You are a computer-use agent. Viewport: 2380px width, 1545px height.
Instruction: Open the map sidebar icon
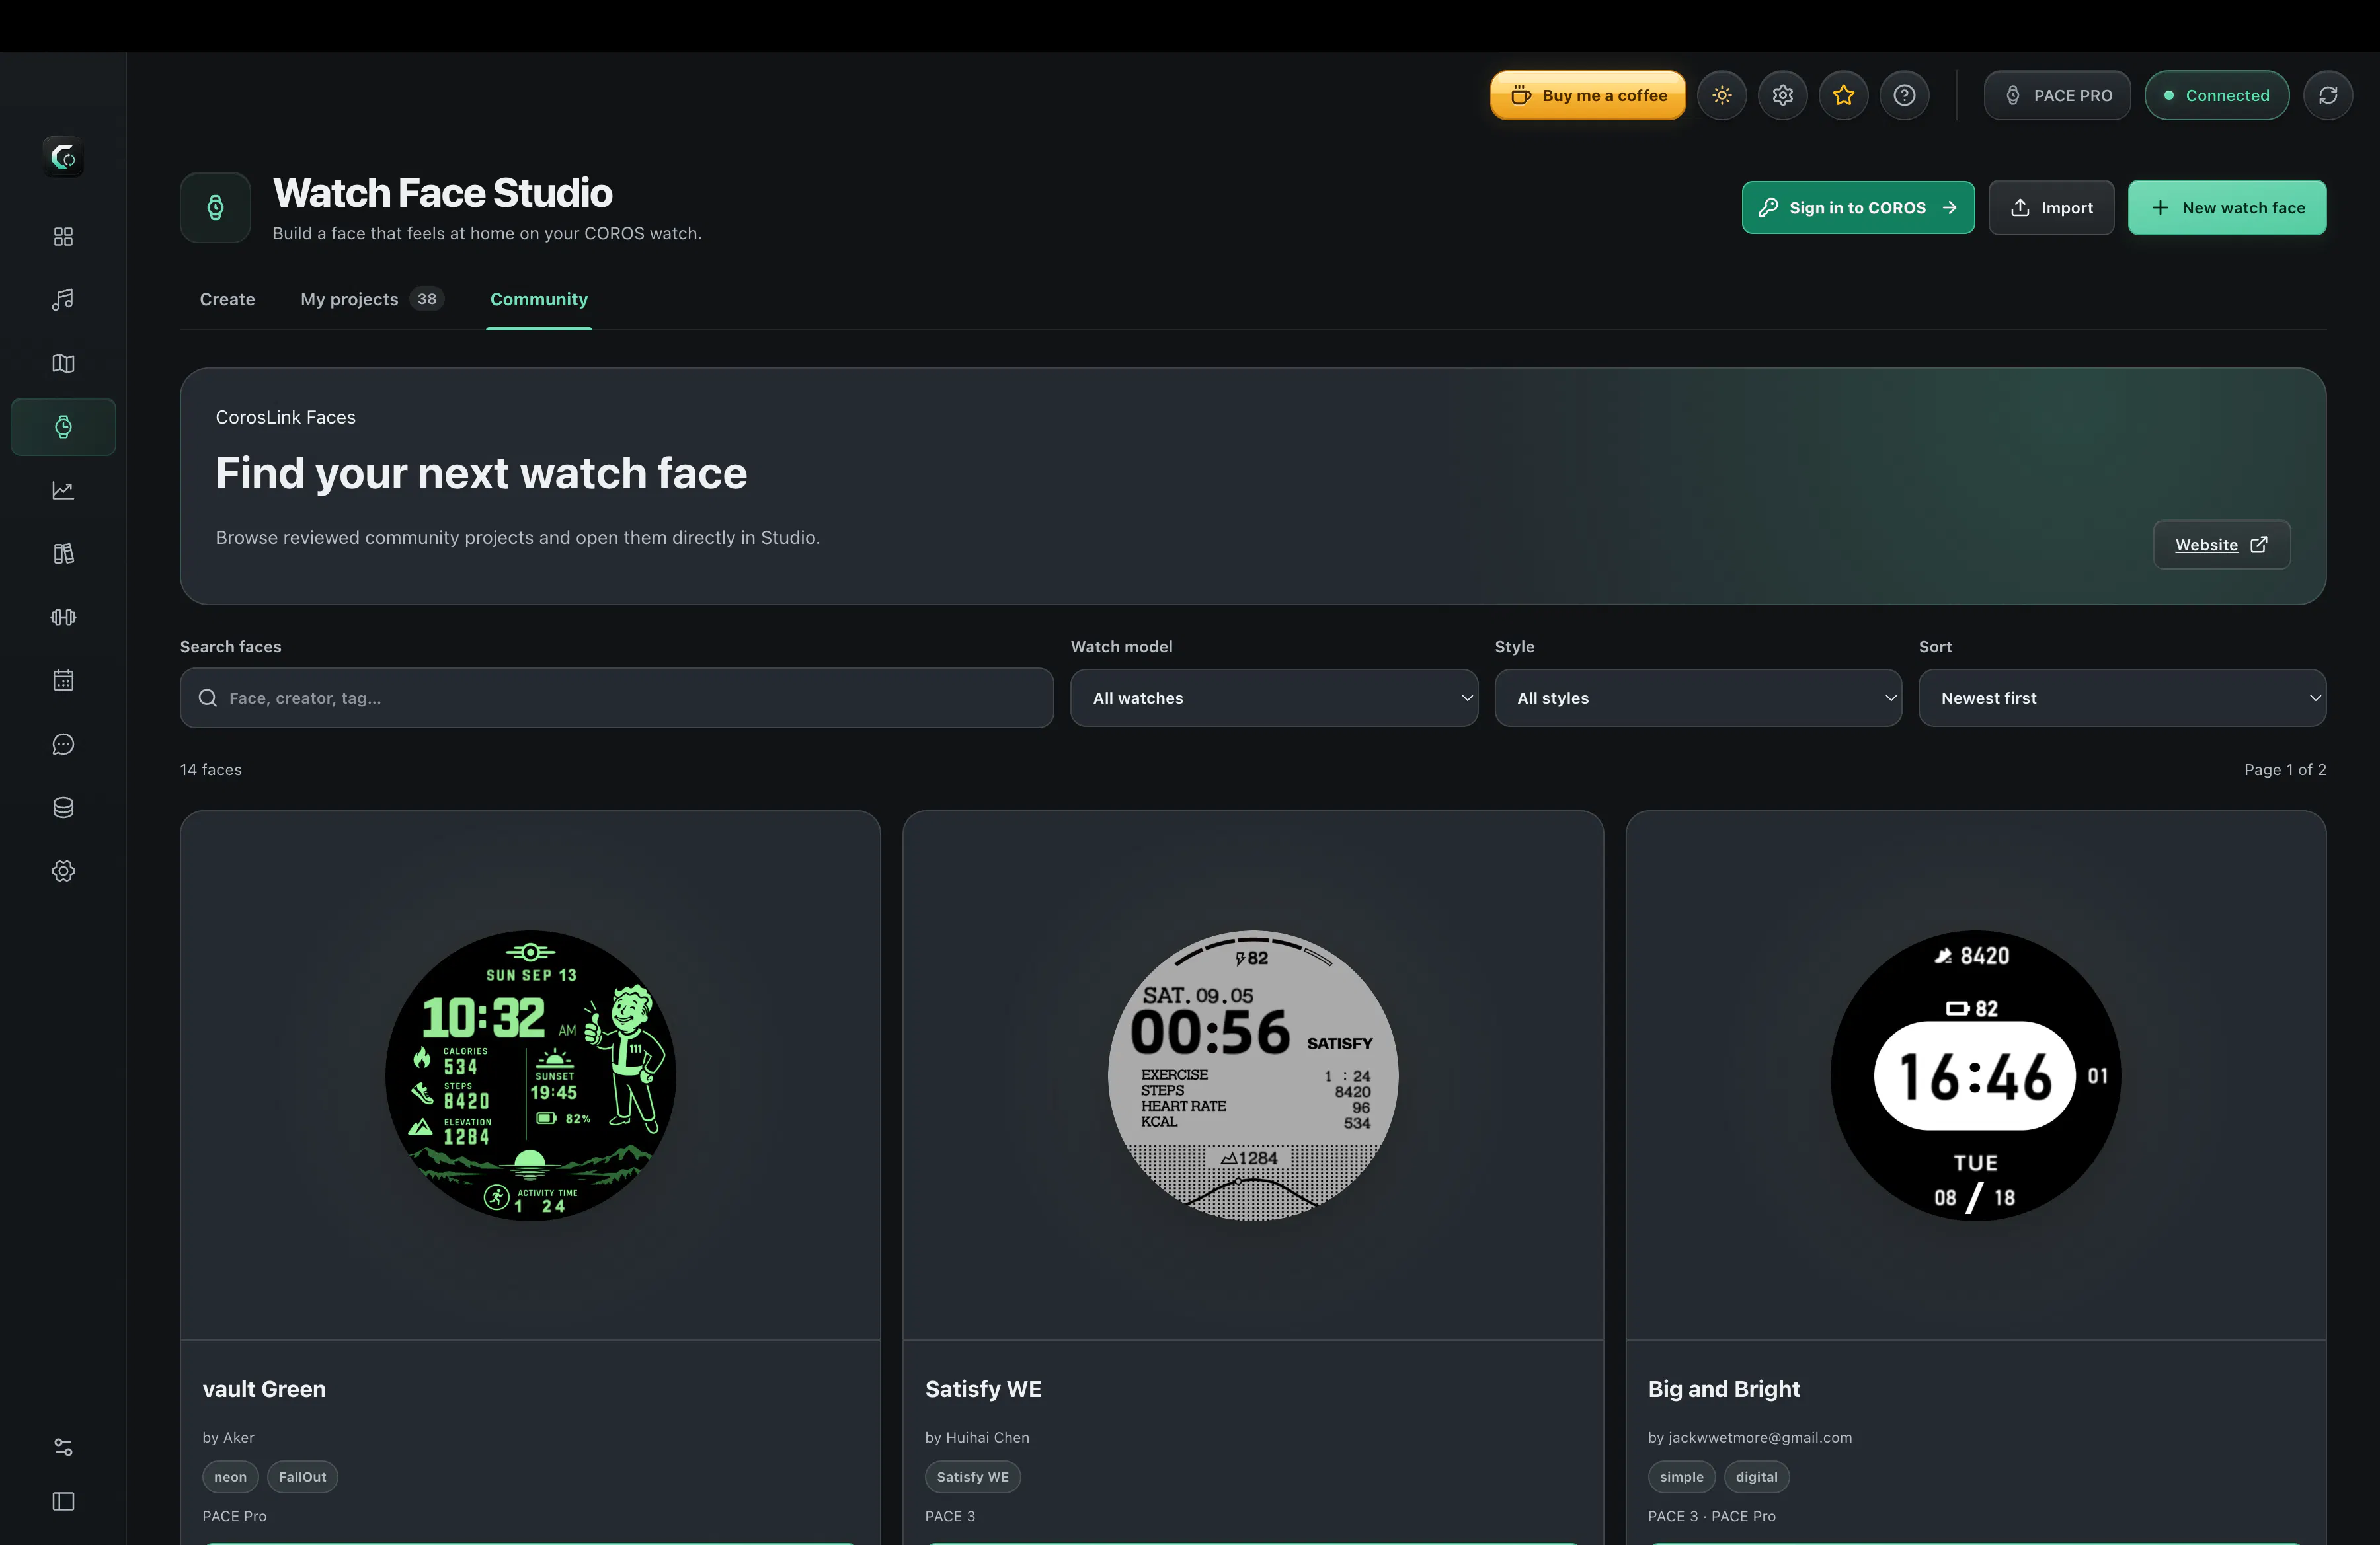[x=63, y=363]
